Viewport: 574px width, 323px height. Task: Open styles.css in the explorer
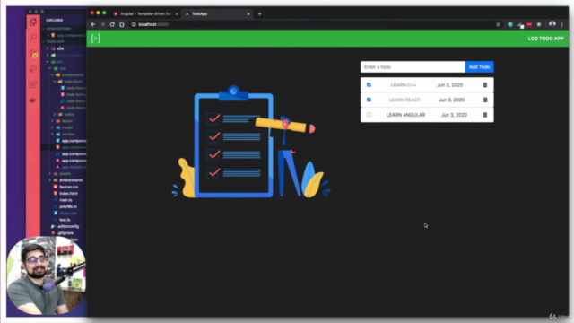click(x=68, y=214)
